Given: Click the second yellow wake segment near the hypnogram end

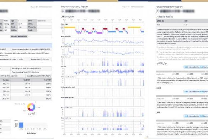Looking at the screenshot, I should coord(134,27).
